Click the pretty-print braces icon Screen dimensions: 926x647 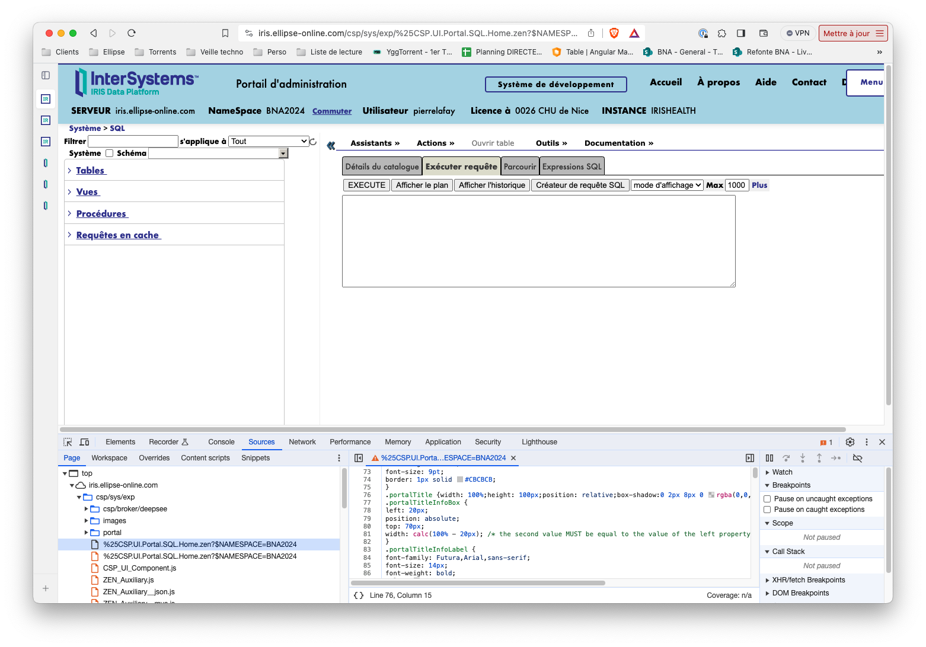pyautogui.click(x=359, y=595)
